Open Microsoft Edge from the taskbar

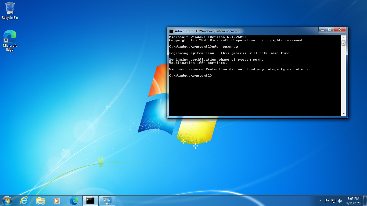click(74, 201)
